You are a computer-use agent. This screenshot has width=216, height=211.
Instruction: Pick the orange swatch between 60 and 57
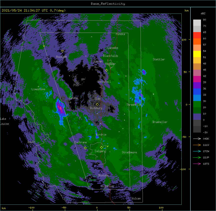[197, 41]
